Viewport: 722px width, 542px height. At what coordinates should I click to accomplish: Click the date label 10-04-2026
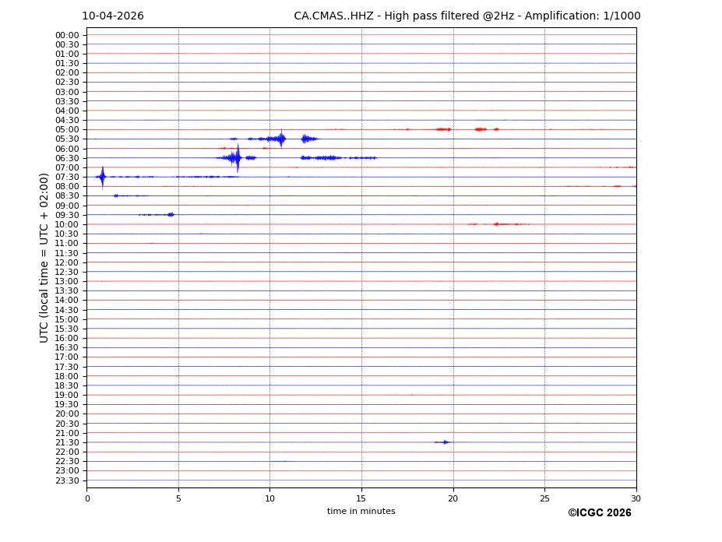[x=113, y=16]
